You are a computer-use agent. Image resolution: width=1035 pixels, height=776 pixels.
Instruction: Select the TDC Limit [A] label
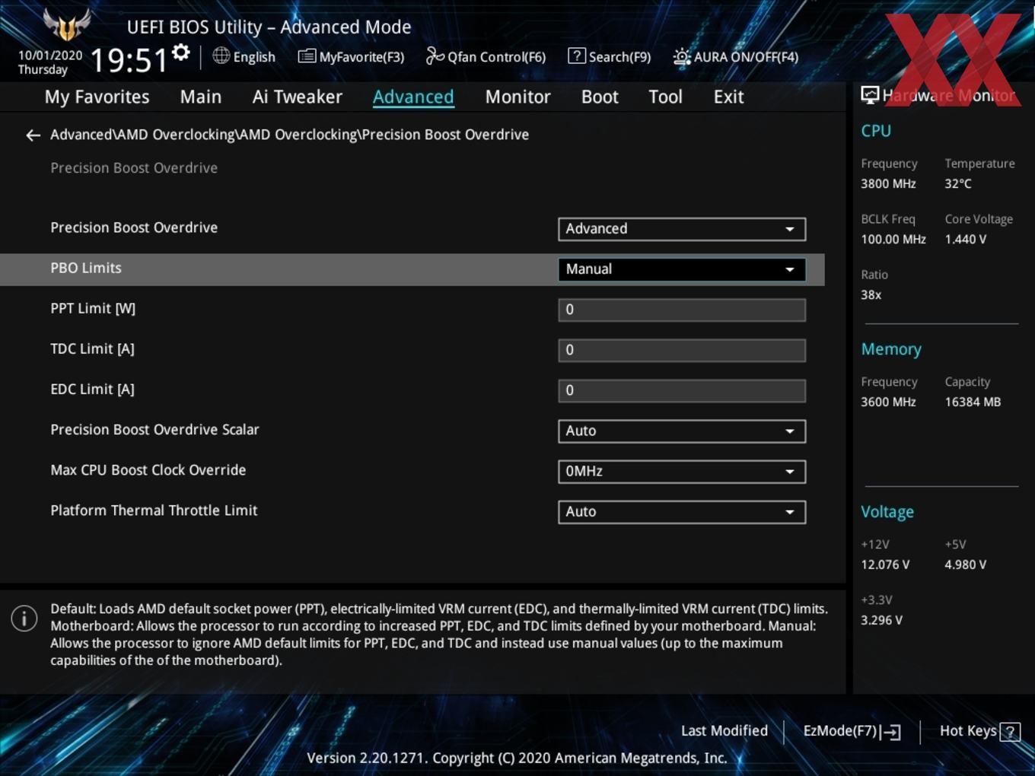tap(92, 348)
